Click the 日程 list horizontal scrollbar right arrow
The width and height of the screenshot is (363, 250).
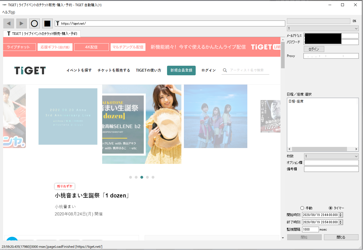click(356, 149)
